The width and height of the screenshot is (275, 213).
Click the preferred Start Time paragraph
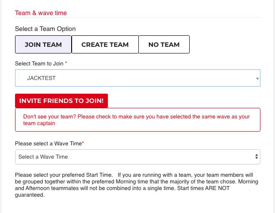click(x=137, y=185)
